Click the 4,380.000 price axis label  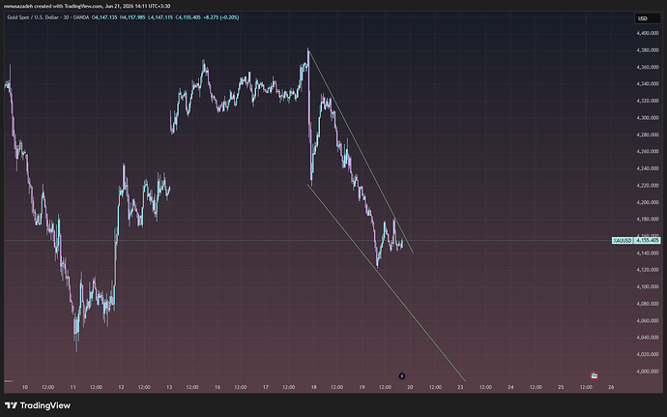648,50
